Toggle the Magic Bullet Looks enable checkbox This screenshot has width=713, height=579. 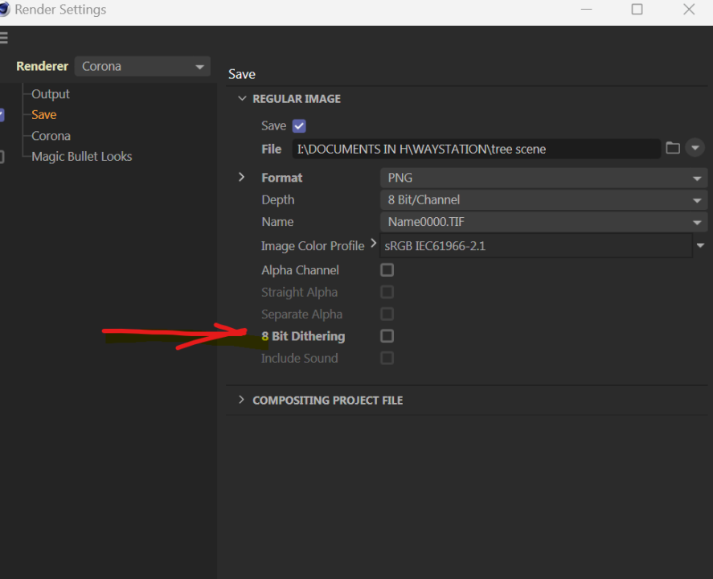click(x=2, y=157)
